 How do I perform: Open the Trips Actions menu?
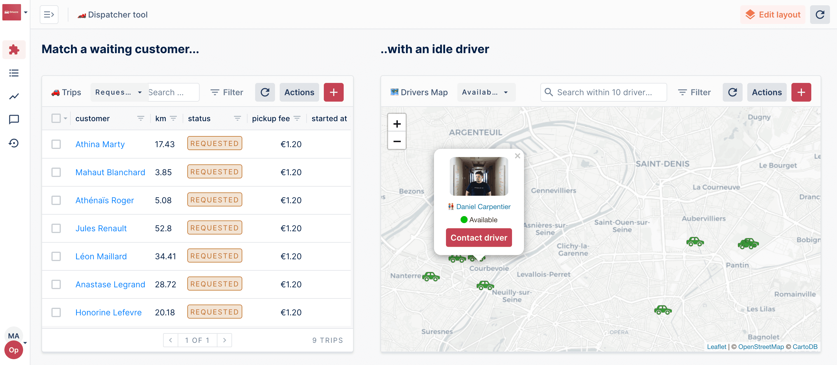tap(299, 92)
